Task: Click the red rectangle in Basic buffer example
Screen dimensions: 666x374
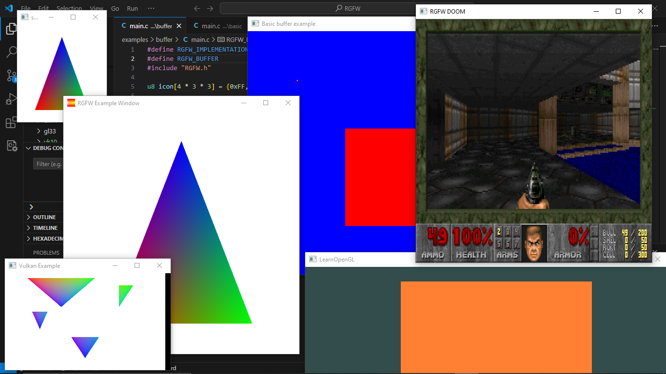Action: 380,177
